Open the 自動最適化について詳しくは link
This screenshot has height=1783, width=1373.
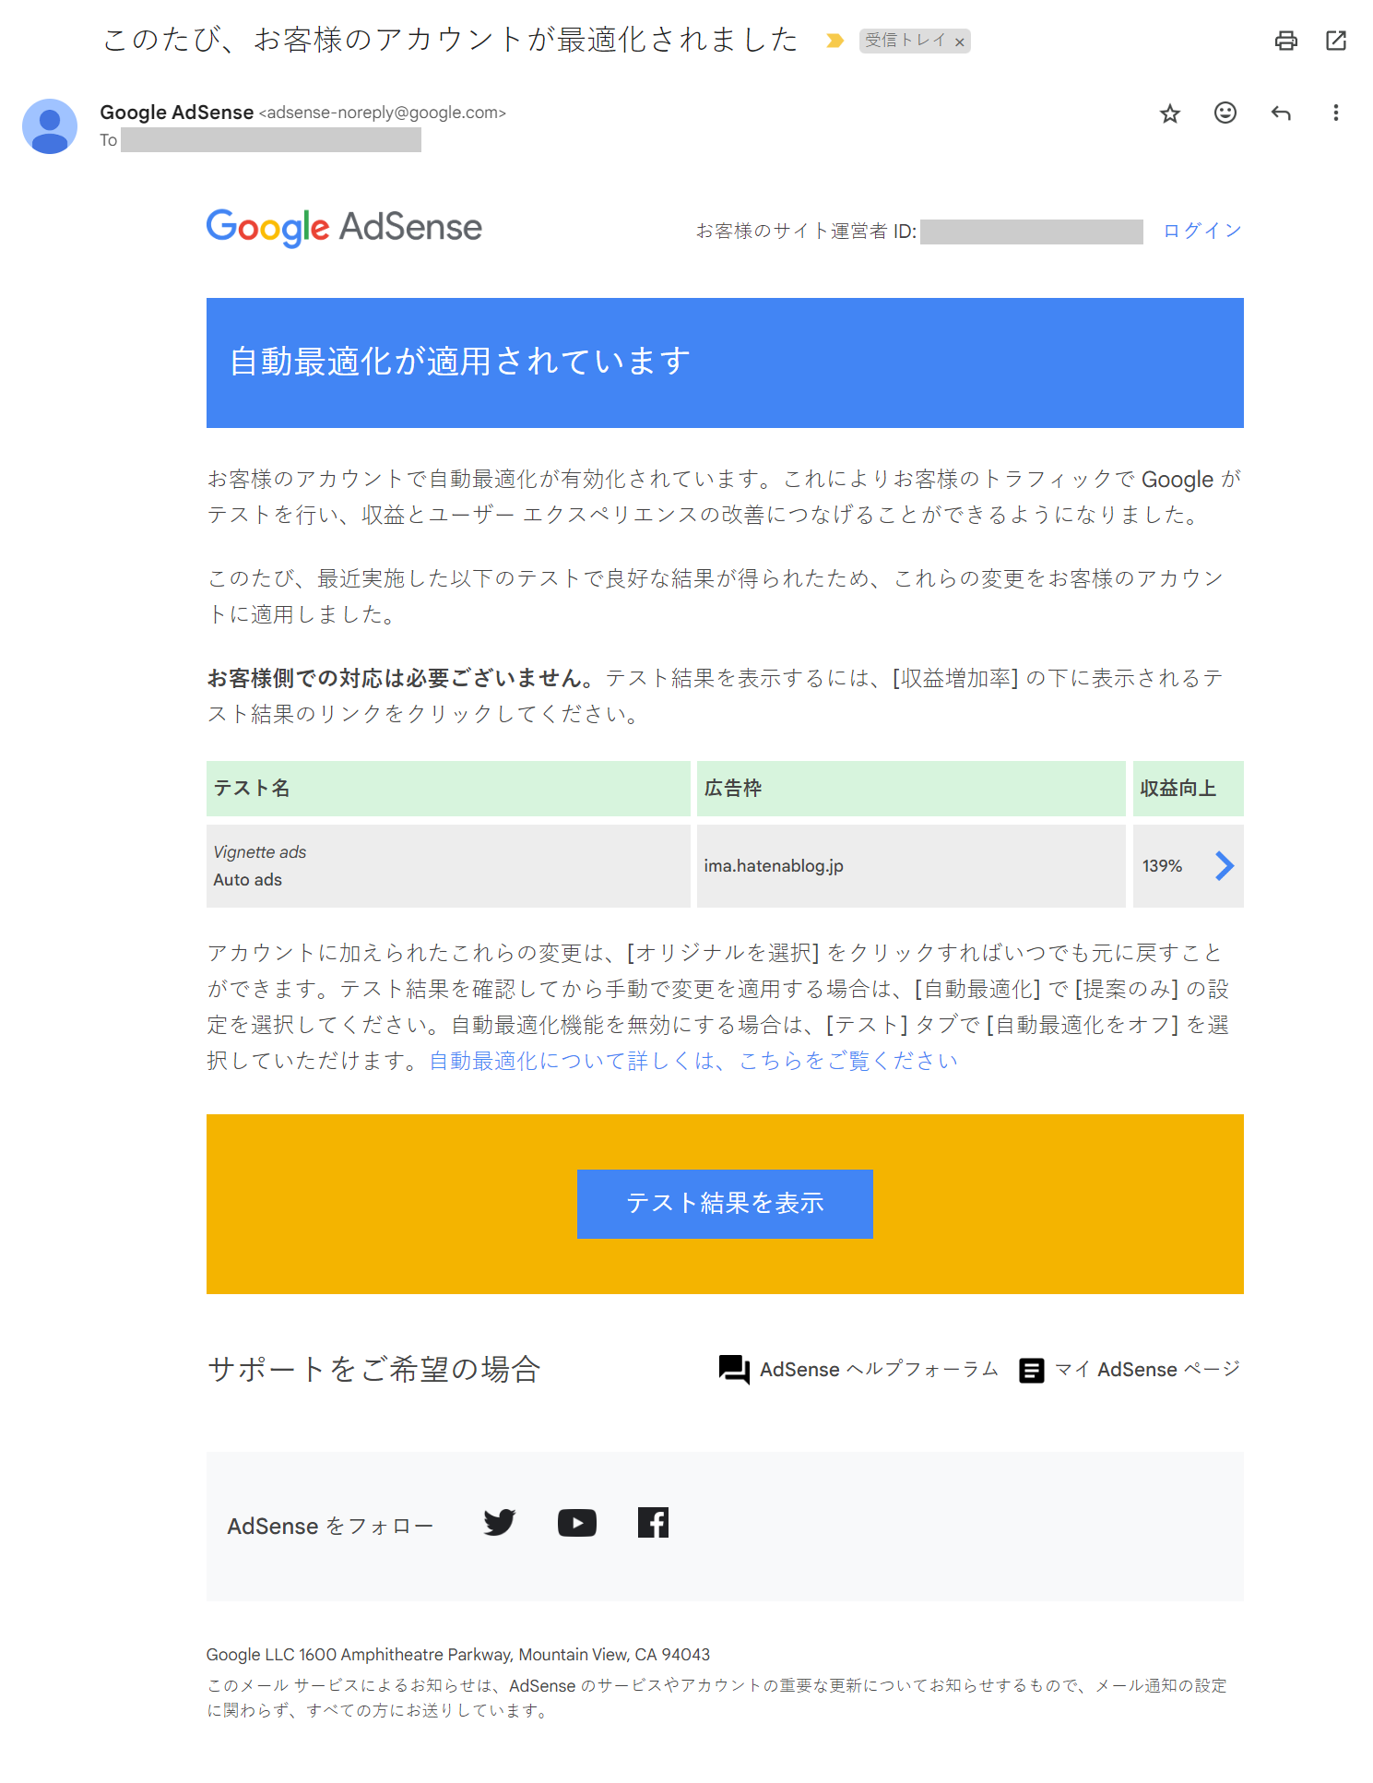click(x=693, y=1061)
